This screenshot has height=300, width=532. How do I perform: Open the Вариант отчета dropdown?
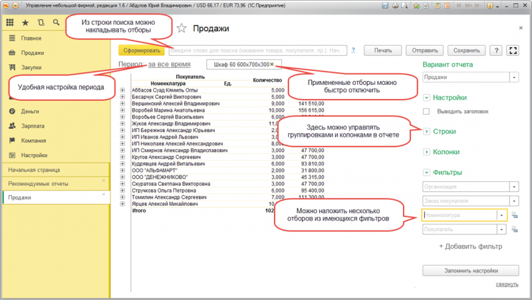pyautogui.click(x=514, y=77)
